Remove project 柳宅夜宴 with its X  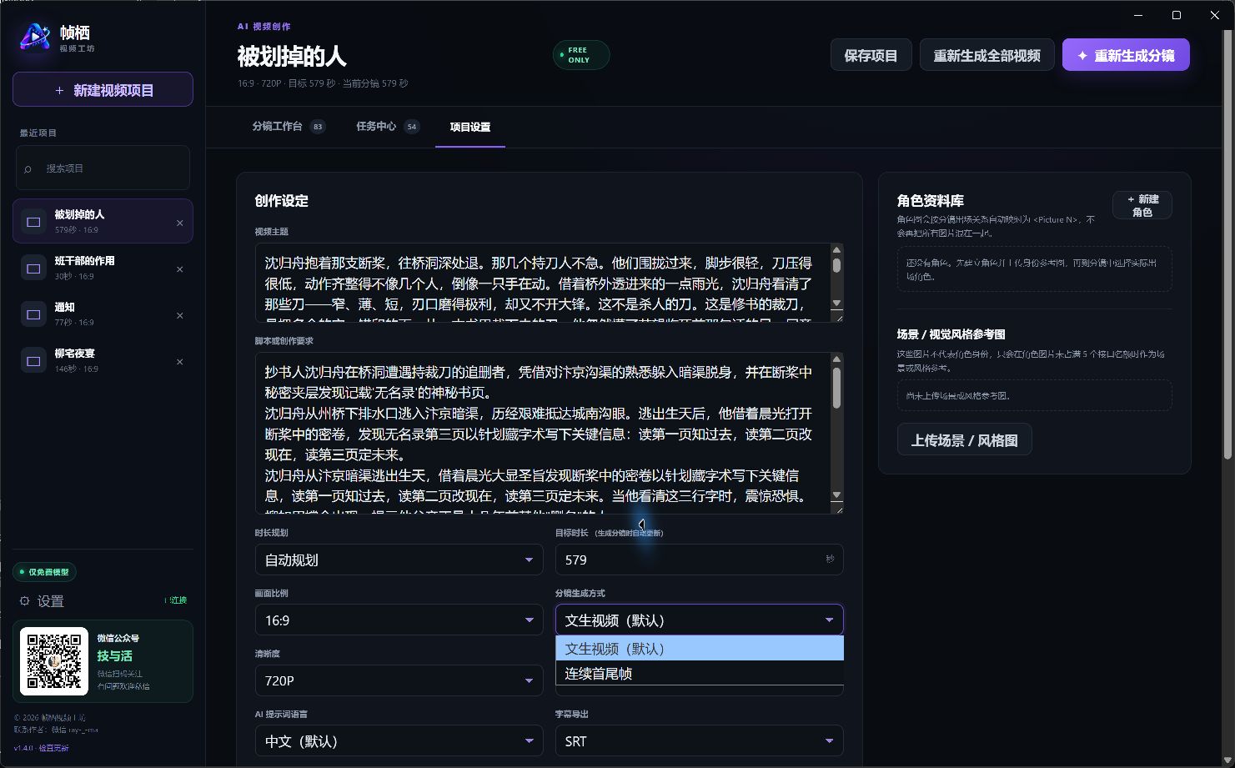pyautogui.click(x=179, y=362)
